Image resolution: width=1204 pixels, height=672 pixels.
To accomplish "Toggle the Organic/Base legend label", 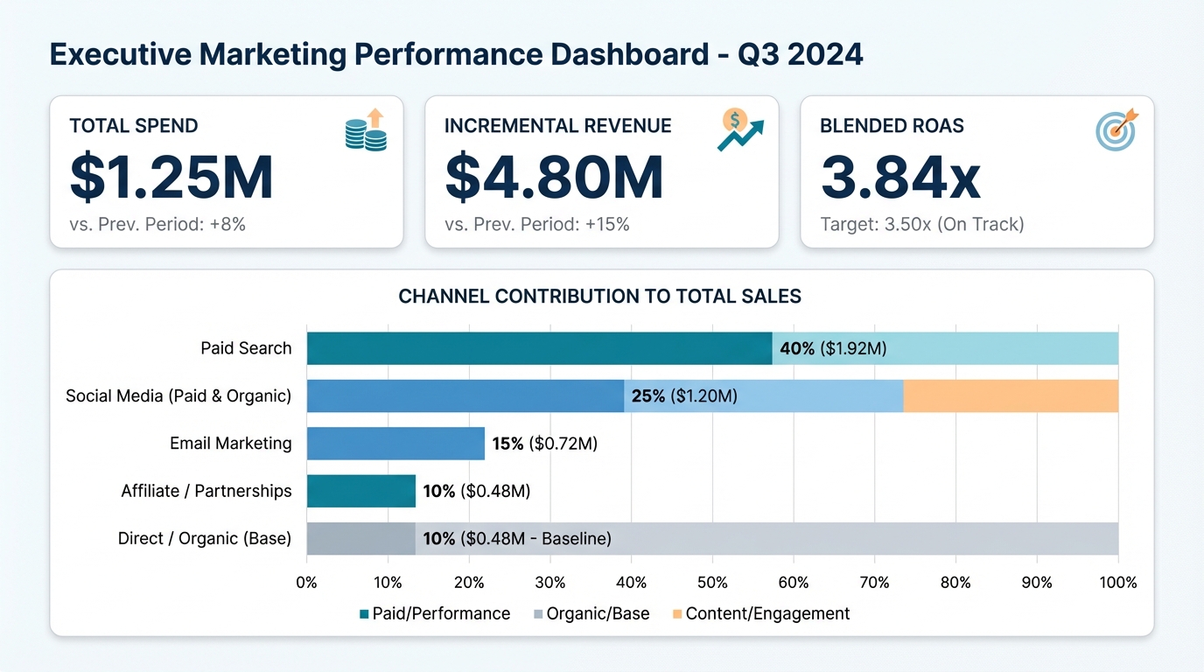I will pyautogui.click(x=598, y=613).
